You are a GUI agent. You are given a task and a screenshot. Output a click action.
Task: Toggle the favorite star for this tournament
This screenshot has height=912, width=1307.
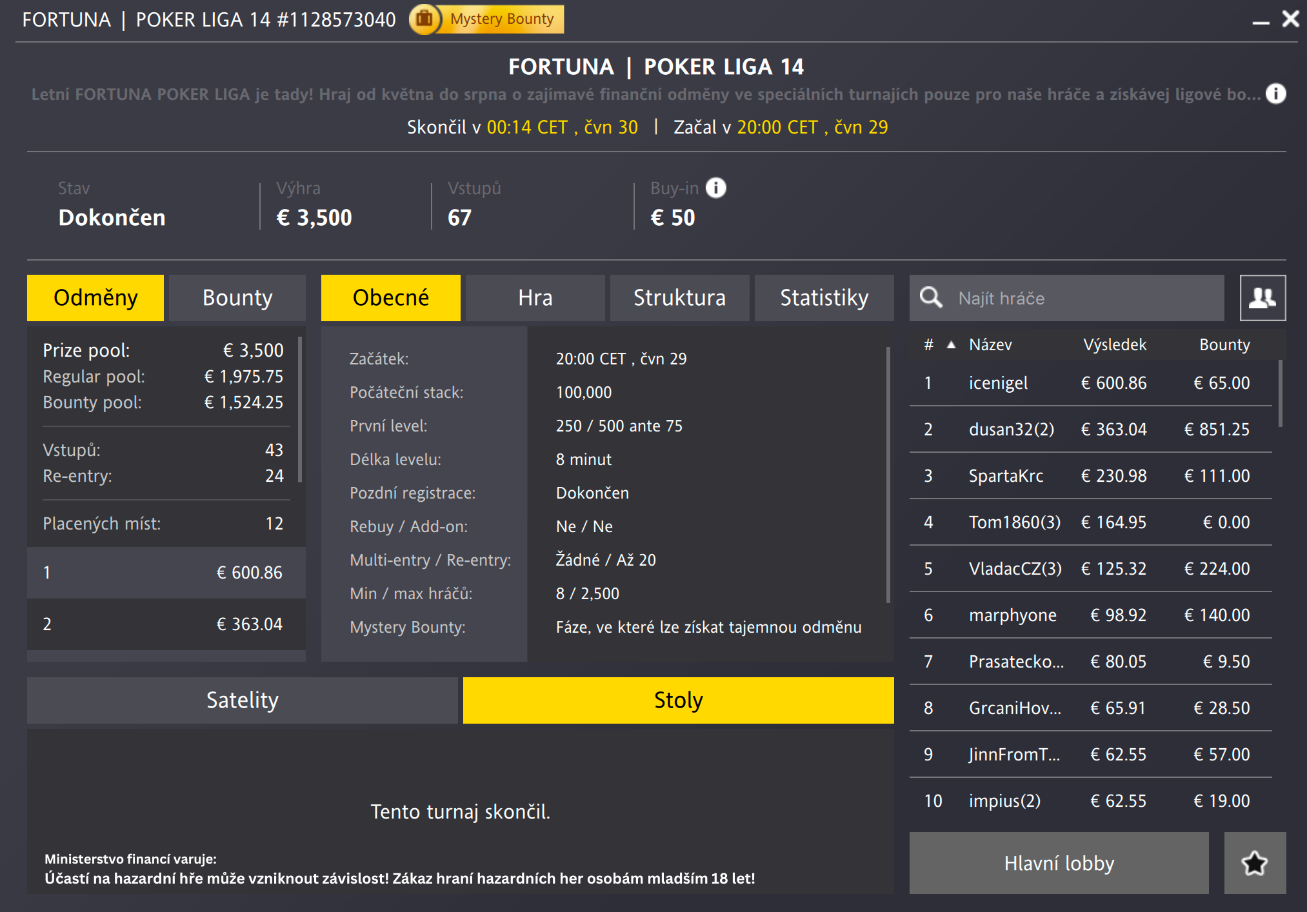click(1254, 862)
